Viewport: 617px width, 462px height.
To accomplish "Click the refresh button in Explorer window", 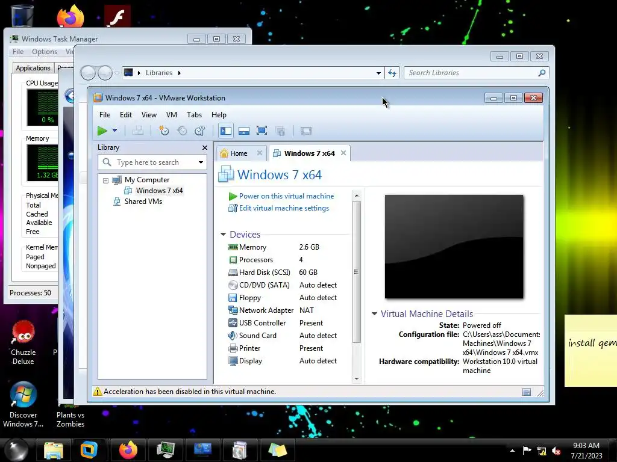I will click(392, 73).
